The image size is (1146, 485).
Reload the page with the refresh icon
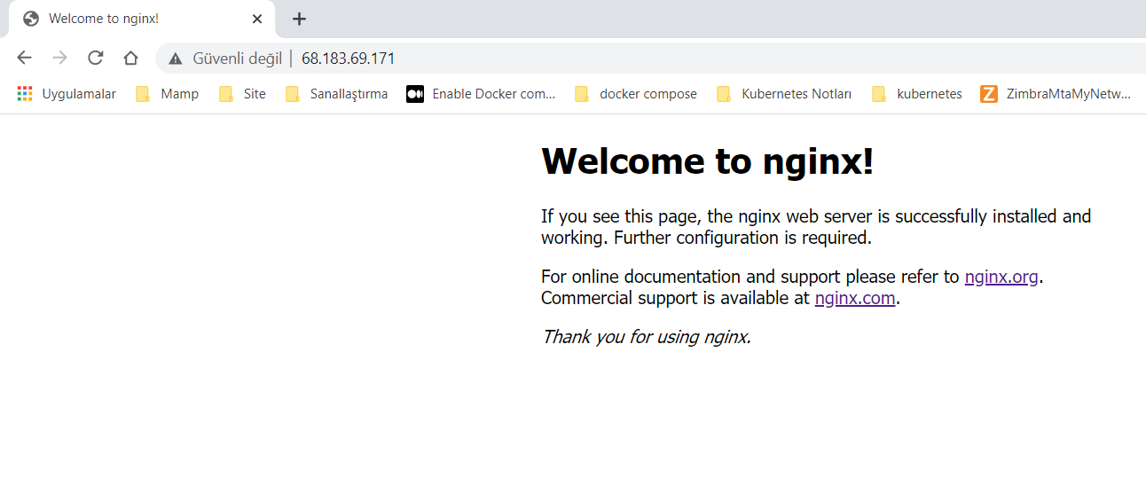95,58
